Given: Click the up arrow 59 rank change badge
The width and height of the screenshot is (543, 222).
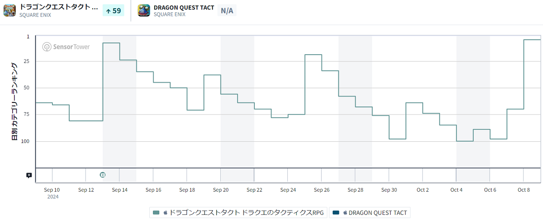Looking at the screenshot, I should coord(113,10).
